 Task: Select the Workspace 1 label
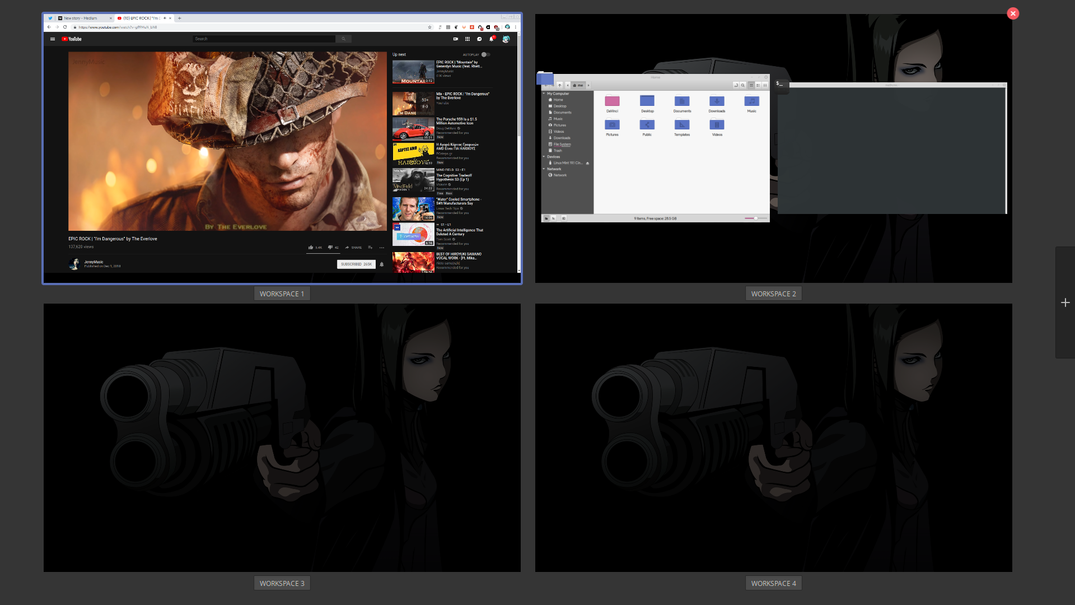(x=282, y=294)
